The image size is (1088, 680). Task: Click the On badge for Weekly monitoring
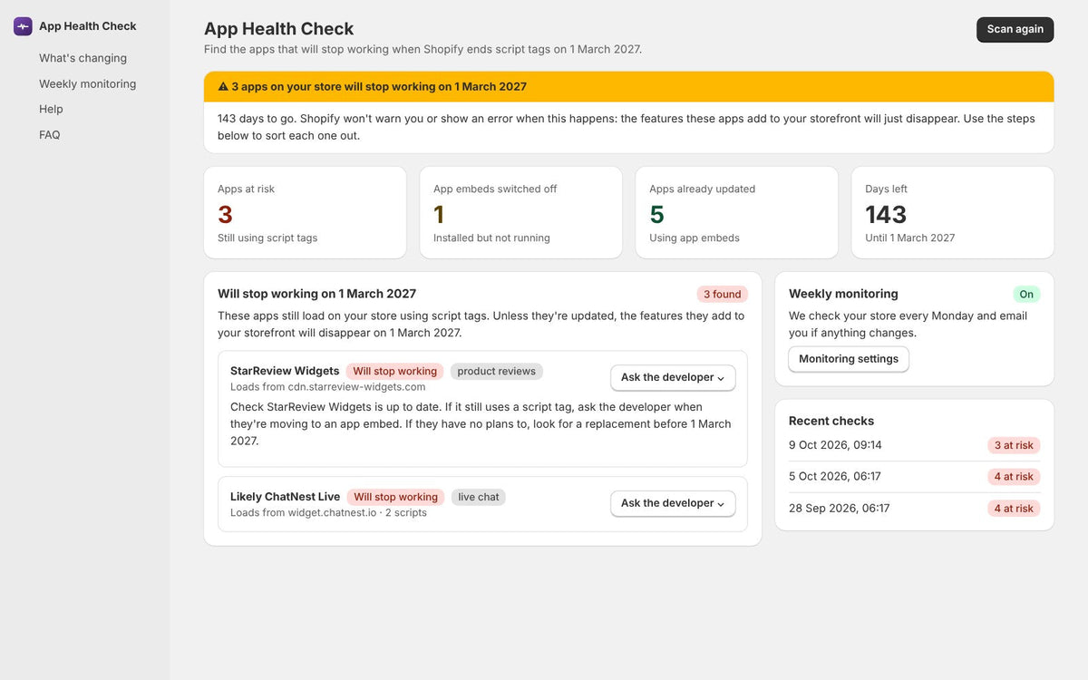click(x=1026, y=294)
